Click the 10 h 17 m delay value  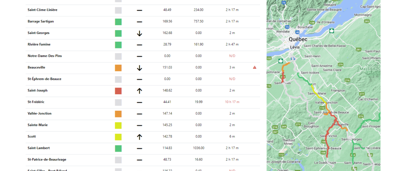coord(232,102)
